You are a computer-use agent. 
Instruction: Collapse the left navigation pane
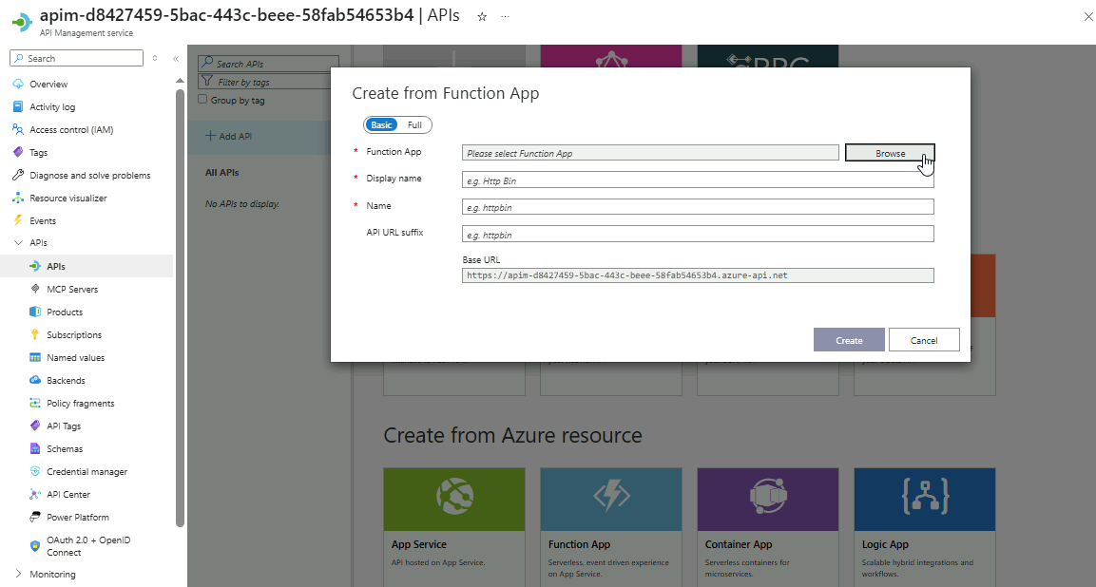point(176,59)
